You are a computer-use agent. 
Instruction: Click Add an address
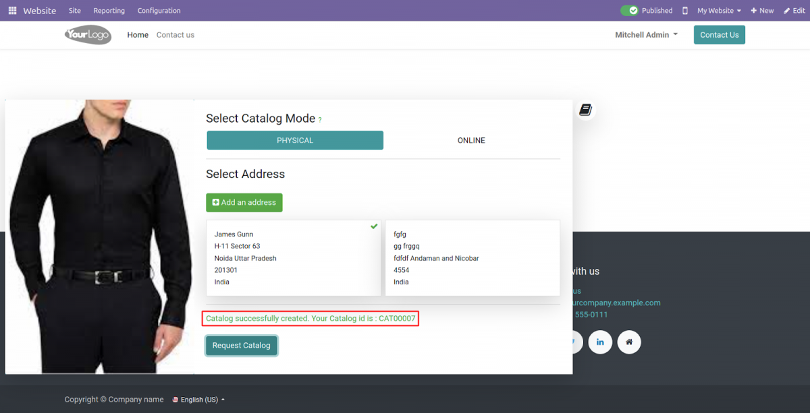coord(244,202)
